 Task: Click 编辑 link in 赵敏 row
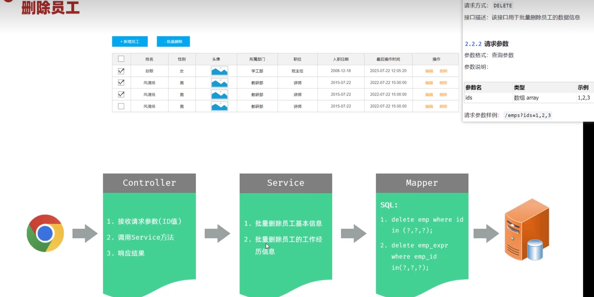point(429,71)
